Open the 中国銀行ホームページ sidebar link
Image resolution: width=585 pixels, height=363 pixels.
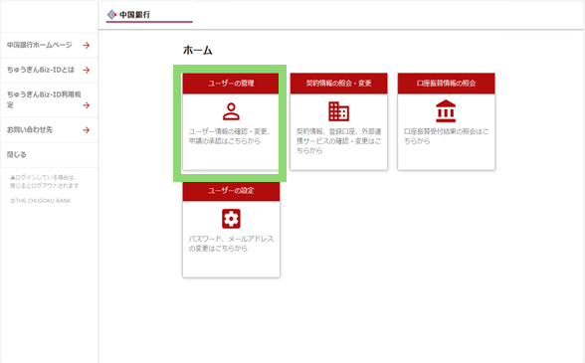(40, 45)
